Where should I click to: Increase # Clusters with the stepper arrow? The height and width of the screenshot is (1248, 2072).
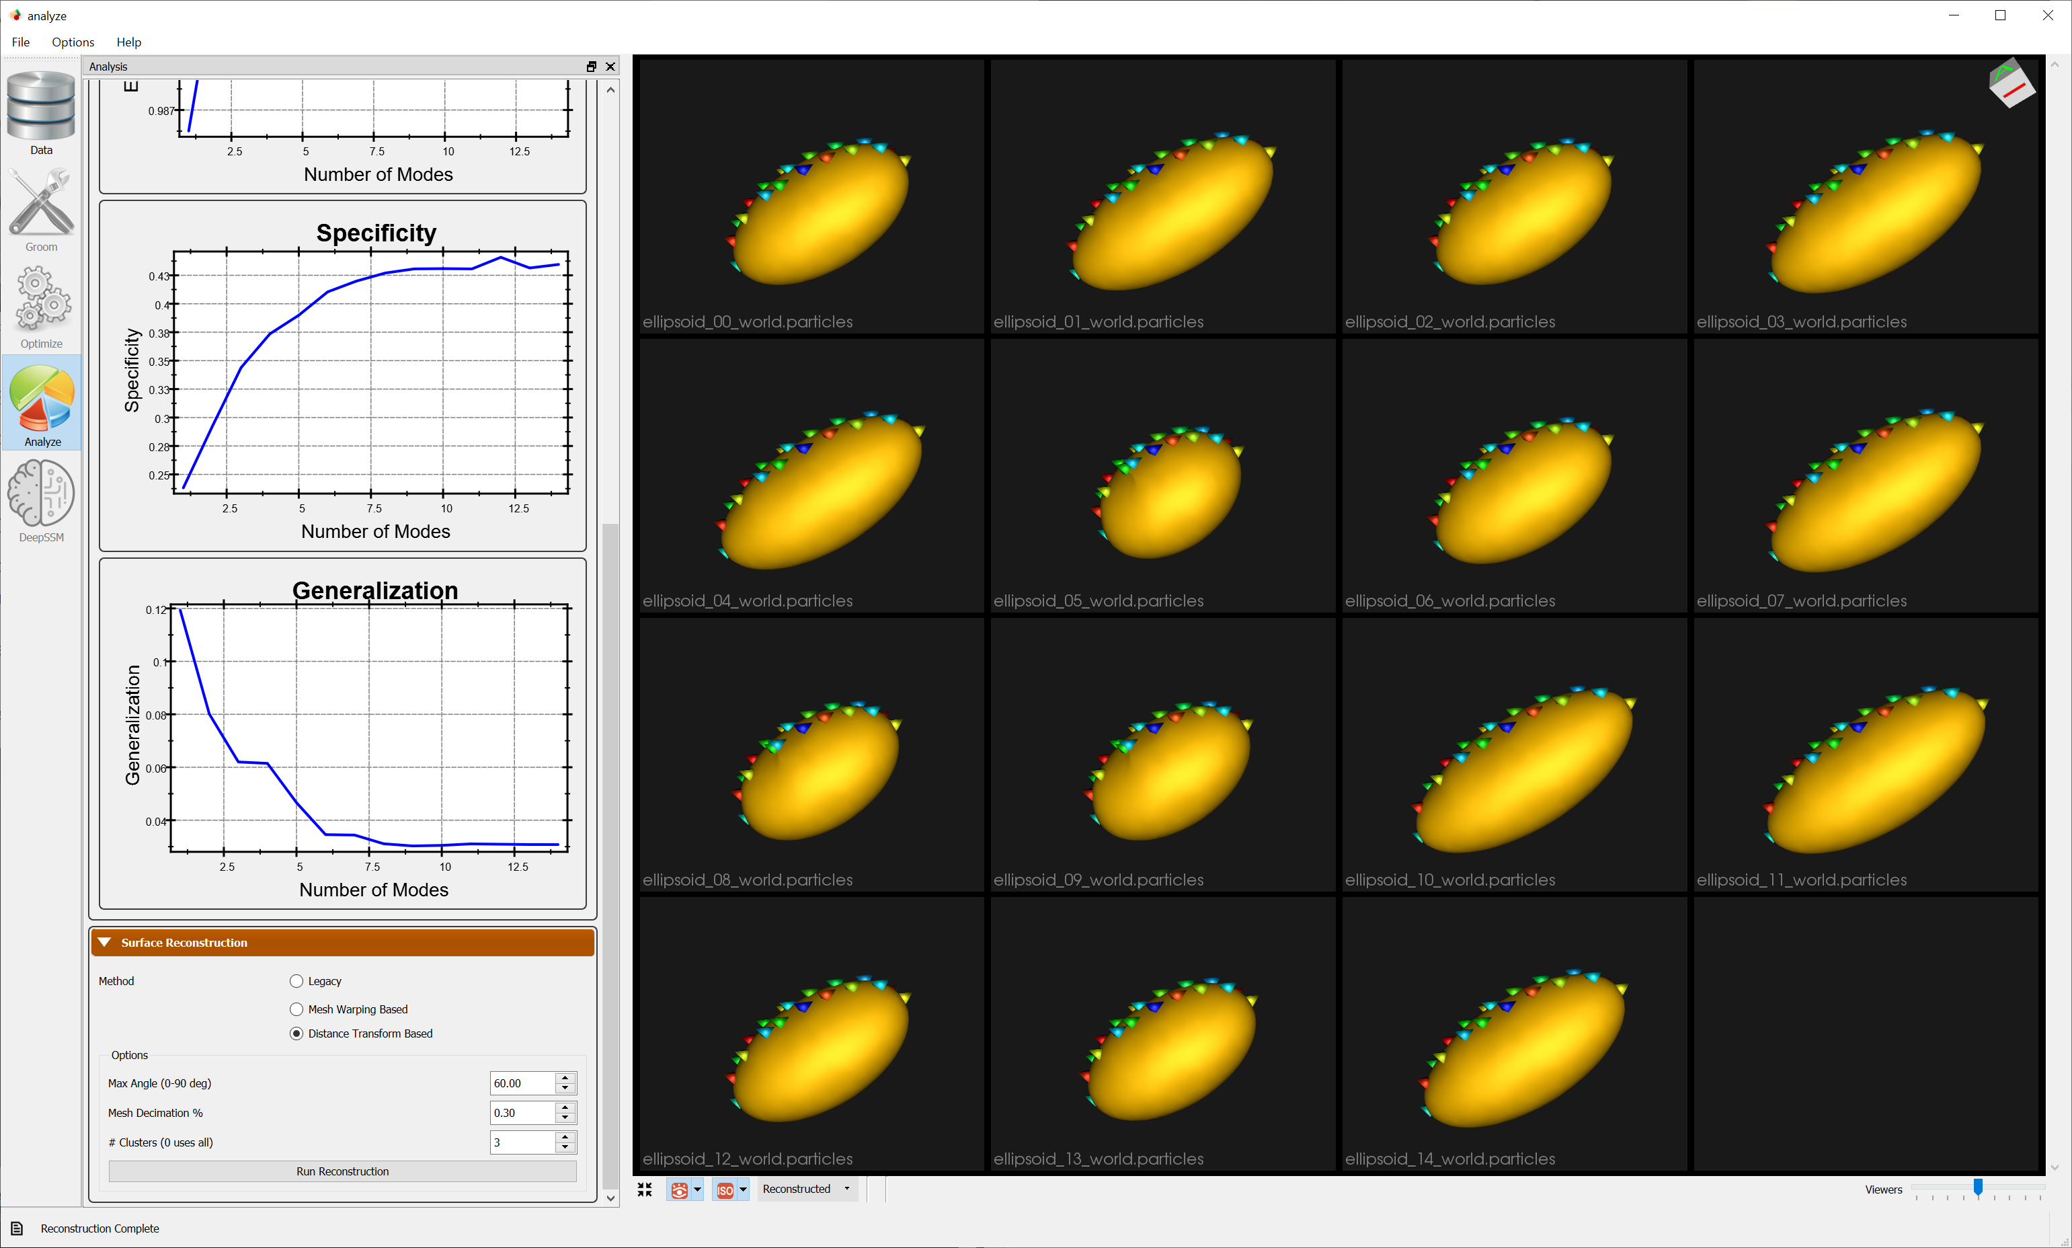pyautogui.click(x=565, y=1137)
